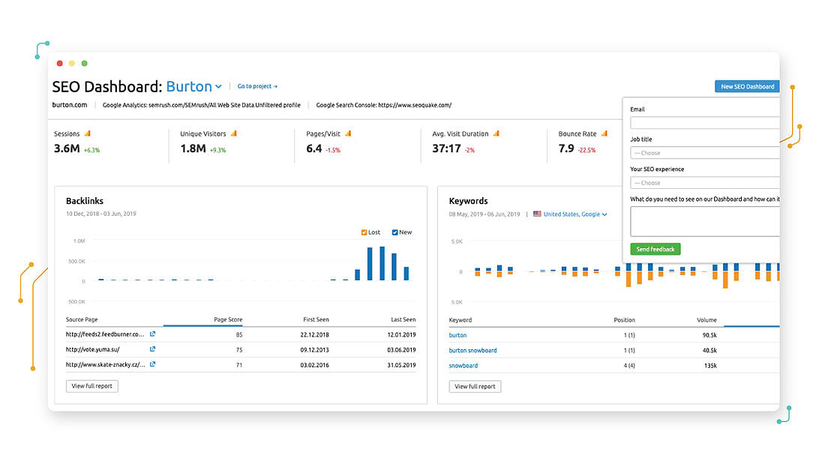
Task: Click the http://www.skate-znacky.cz/... source page
Action: (105, 364)
